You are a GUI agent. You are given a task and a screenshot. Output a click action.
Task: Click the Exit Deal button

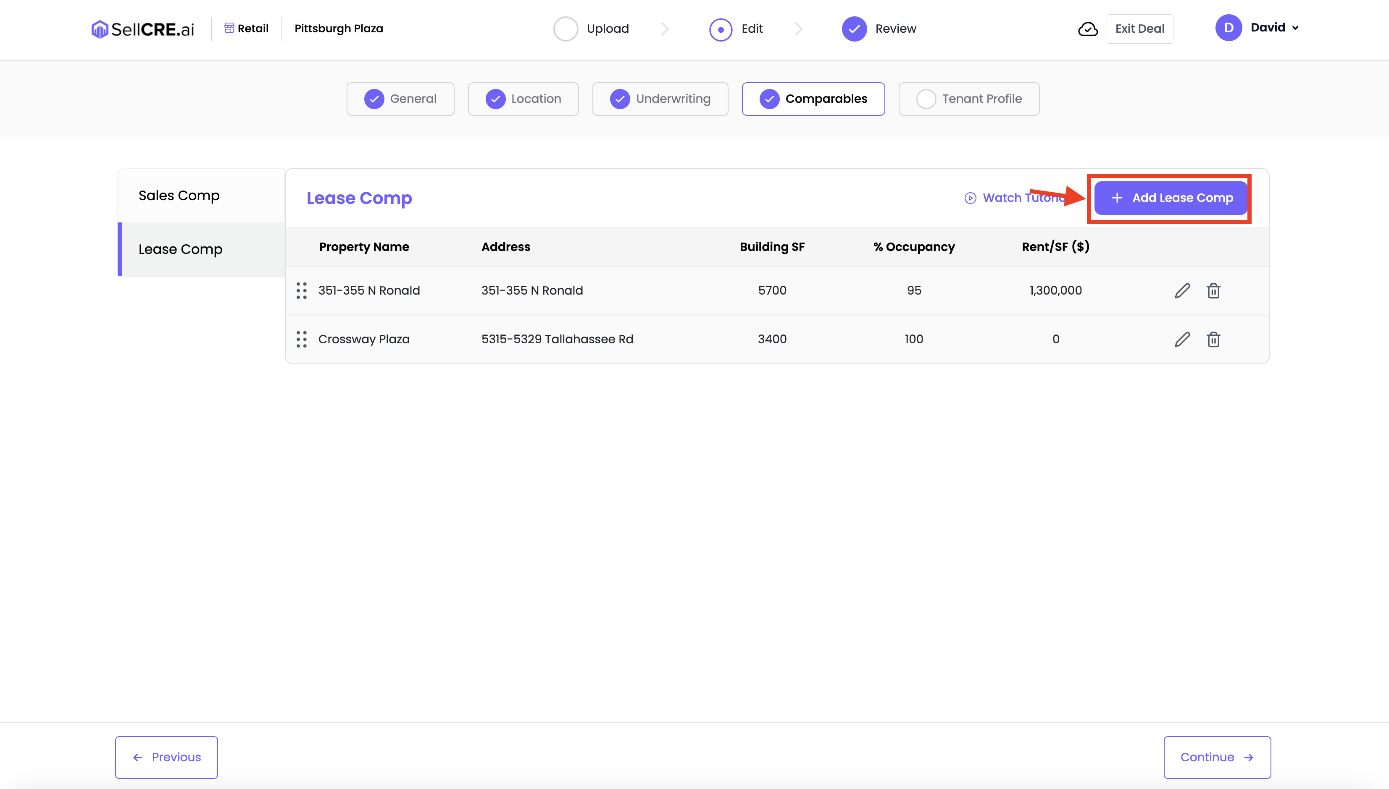coord(1139,29)
